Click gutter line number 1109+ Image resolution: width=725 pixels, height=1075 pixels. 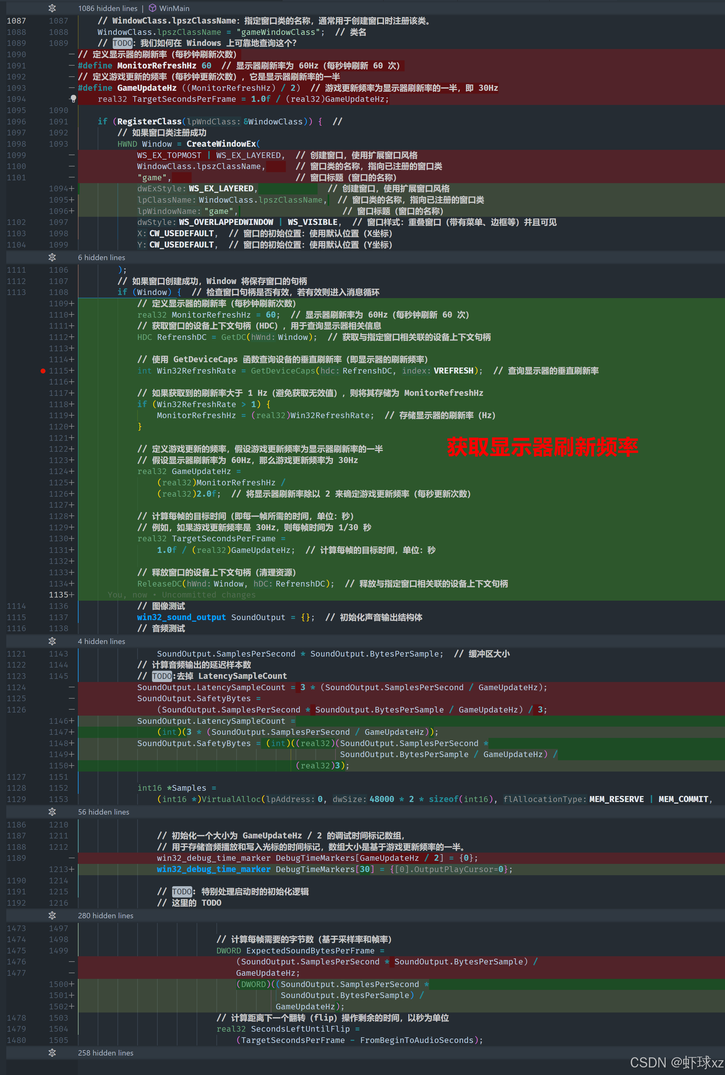click(x=62, y=303)
